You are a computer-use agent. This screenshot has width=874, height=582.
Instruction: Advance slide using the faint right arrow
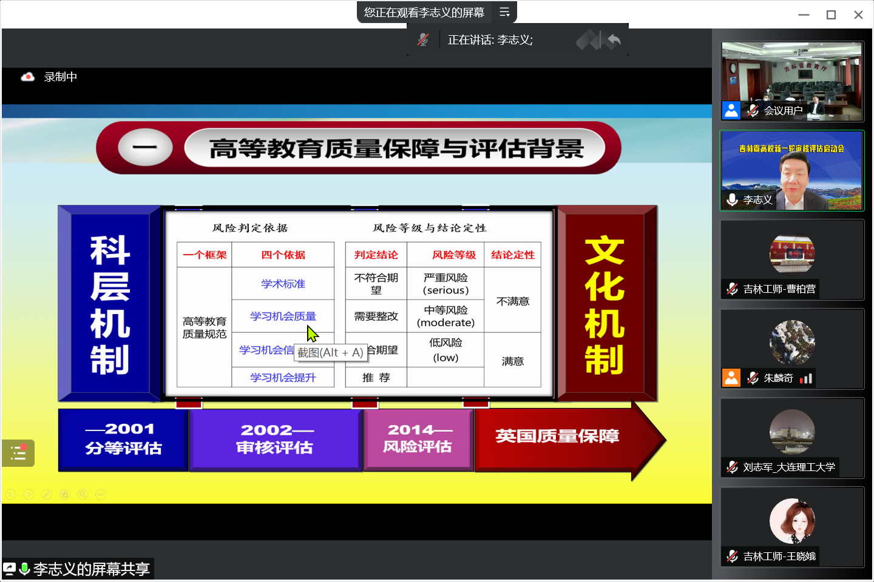click(x=29, y=495)
